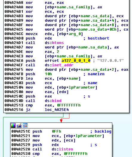Click the green false-branch edge line
Screen dimensions: 132x157
(x=33, y=117)
